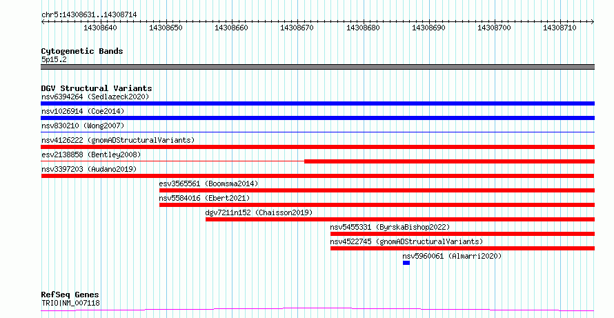Click the magenta TRIO gene line

point(317,310)
